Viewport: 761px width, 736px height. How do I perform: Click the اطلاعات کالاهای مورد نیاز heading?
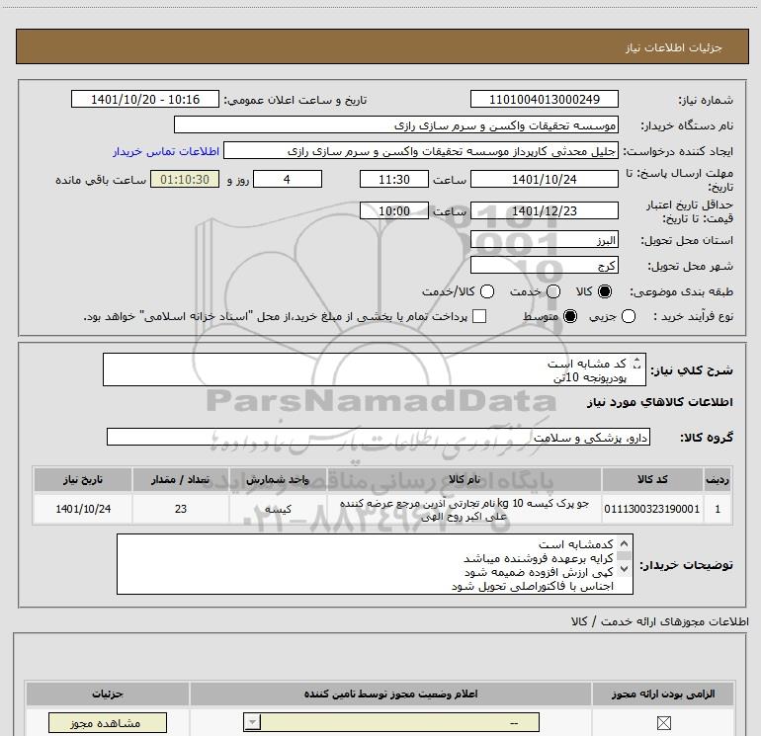[659, 402]
